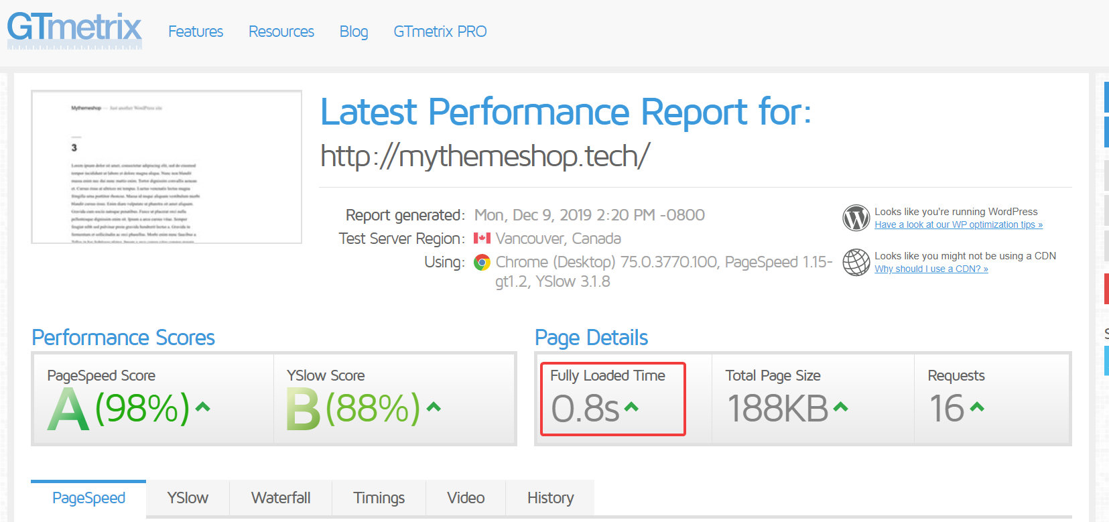Click the '16' requests value
1109x522 pixels.
(946, 408)
